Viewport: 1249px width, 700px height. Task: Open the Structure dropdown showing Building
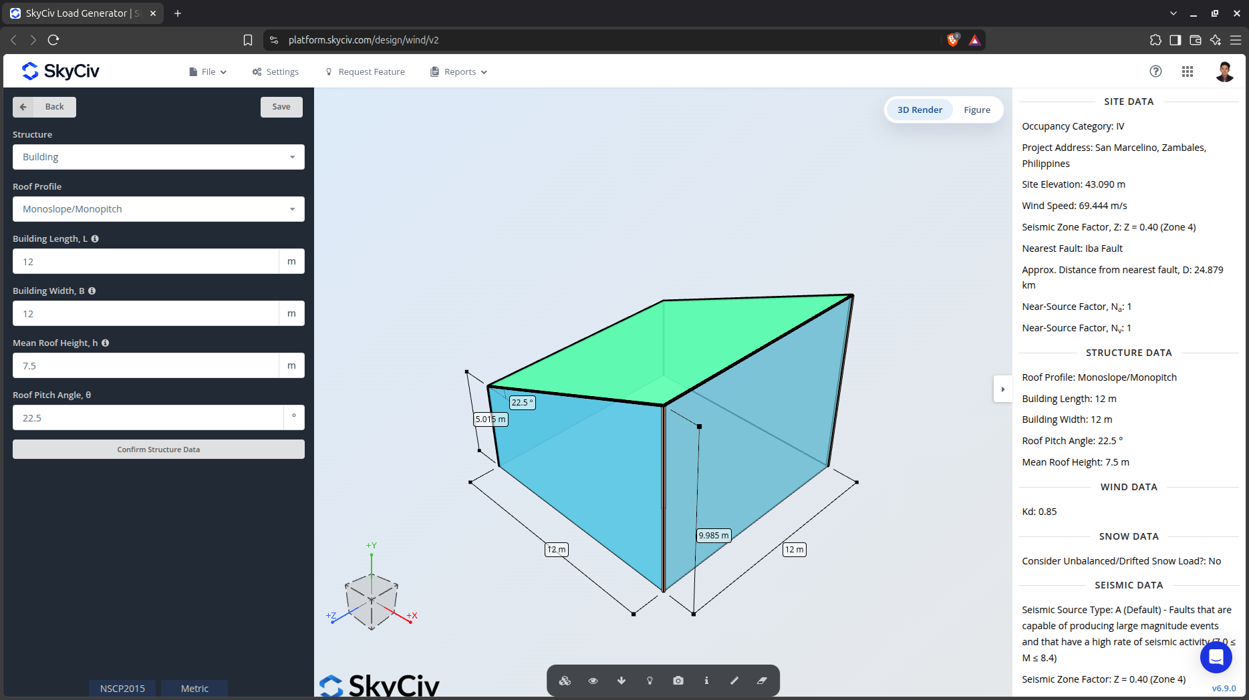click(158, 157)
